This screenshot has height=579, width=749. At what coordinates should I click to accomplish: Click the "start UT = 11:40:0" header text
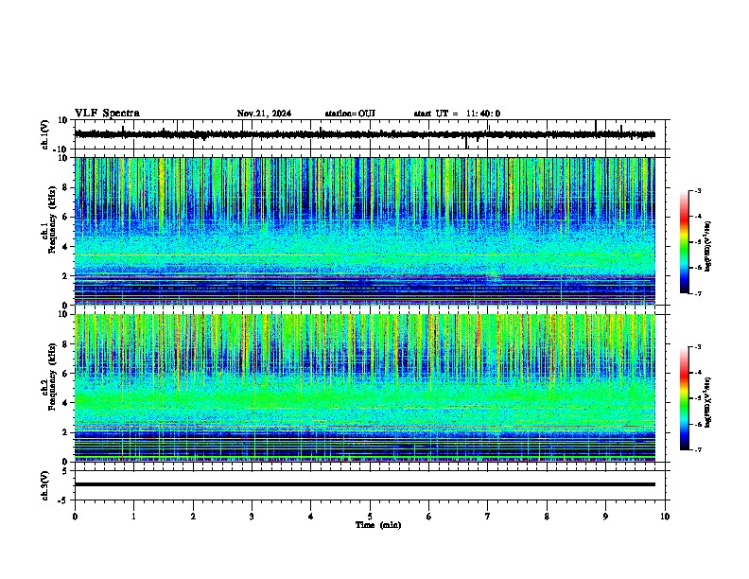tap(457, 114)
